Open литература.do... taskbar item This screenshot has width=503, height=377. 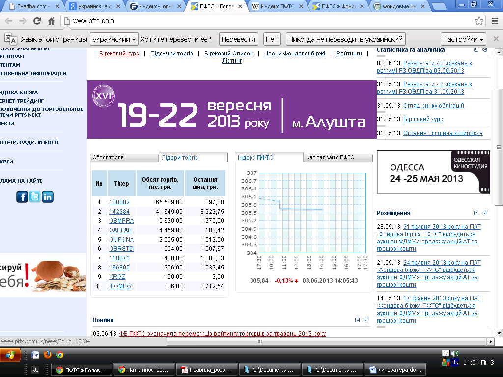[x=395, y=370]
